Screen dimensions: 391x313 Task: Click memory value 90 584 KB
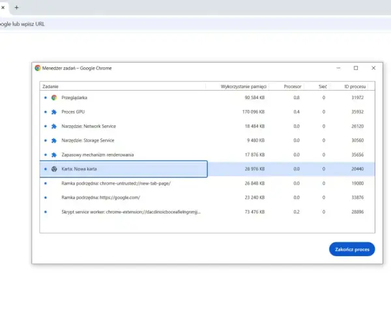tap(255, 98)
